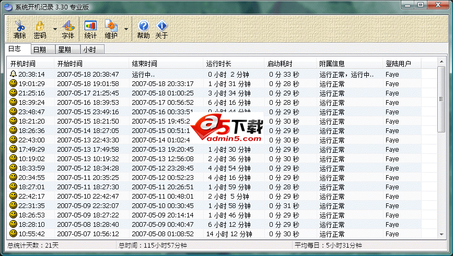The image size is (453, 256).
Task: Click smiley icon of the 22:31:35 row
Action: (13, 205)
